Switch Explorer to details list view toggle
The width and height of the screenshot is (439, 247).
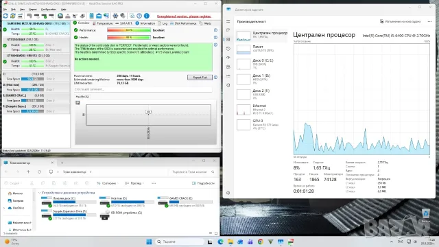click(211, 233)
